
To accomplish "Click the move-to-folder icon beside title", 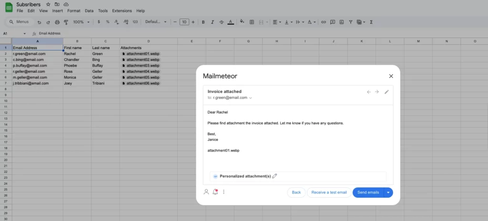I will [x=57, y=4].
